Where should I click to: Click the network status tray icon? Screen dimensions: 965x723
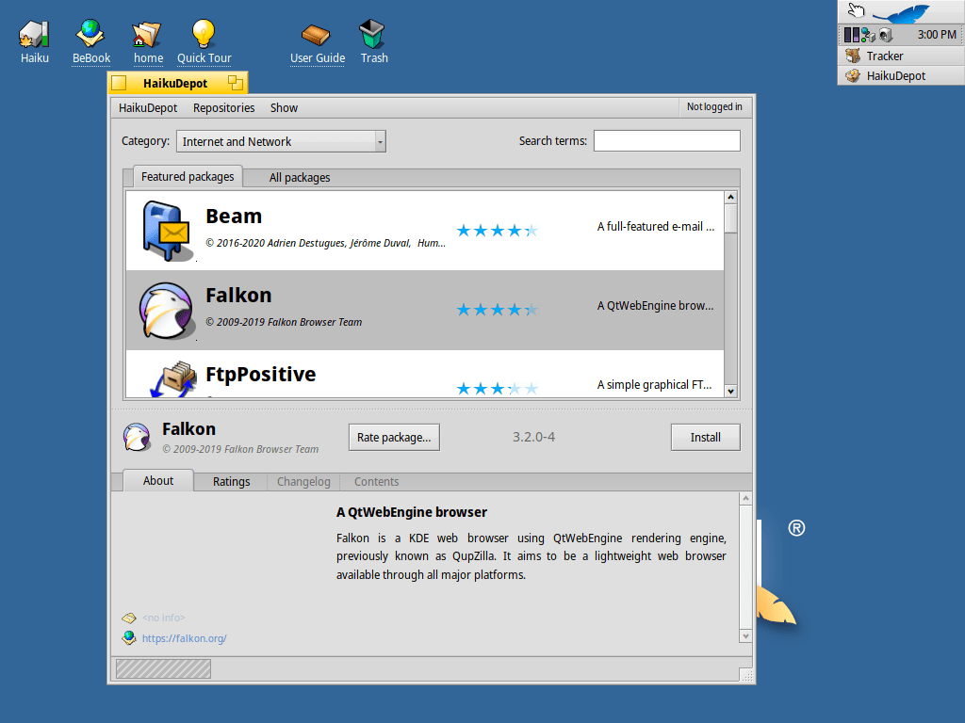(x=868, y=35)
